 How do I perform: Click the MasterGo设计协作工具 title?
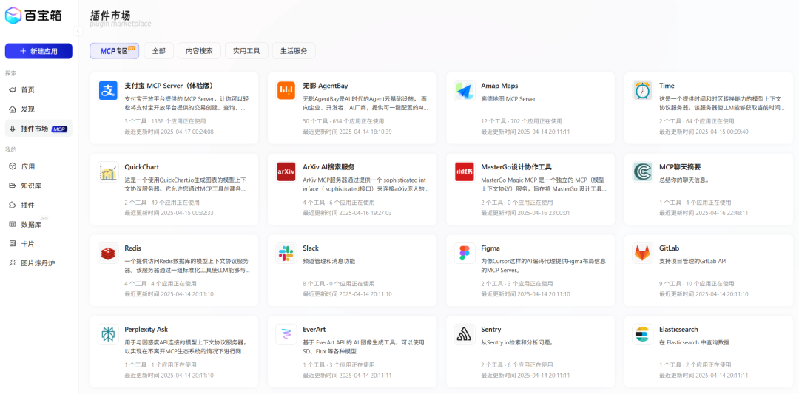(516, 166)
